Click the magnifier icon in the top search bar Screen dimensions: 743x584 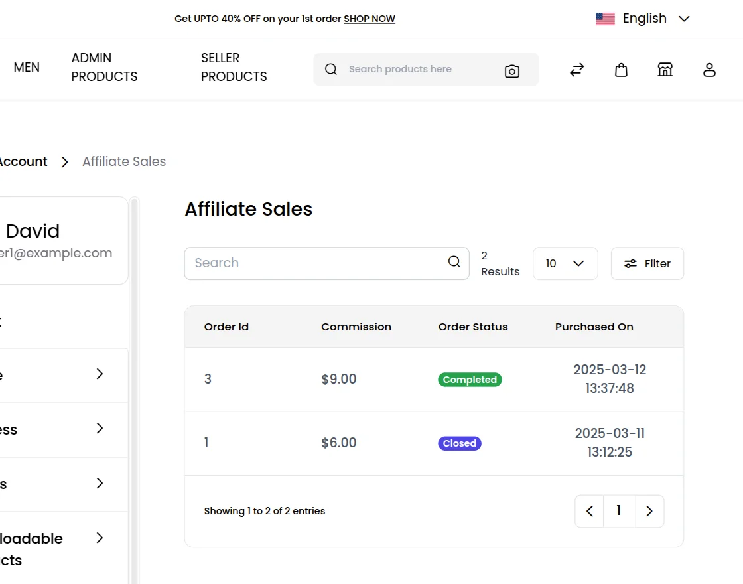pyautogui.click(x=330, y=69)
